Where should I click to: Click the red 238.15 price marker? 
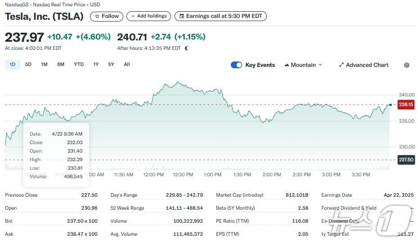pyautogui.click(x=406, y=105)
